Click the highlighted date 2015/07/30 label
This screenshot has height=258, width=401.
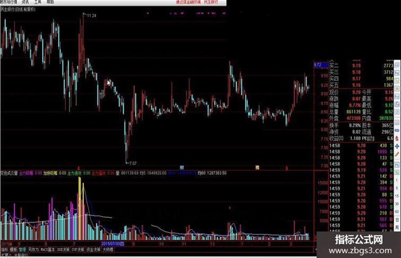[113, 244]
